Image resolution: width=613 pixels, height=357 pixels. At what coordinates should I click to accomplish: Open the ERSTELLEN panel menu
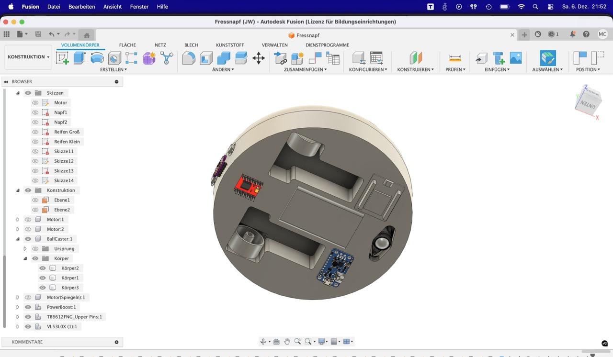[x=114, y=69]
